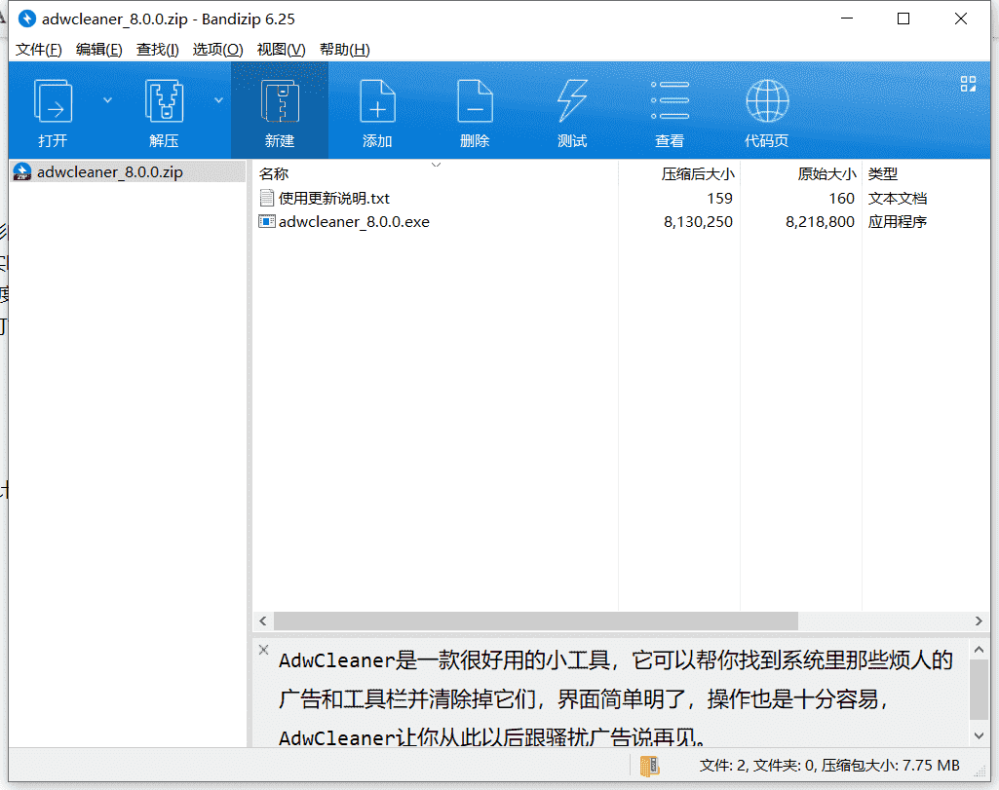
Task: Click 文本文档 type cell
Action: pos(897,198)
